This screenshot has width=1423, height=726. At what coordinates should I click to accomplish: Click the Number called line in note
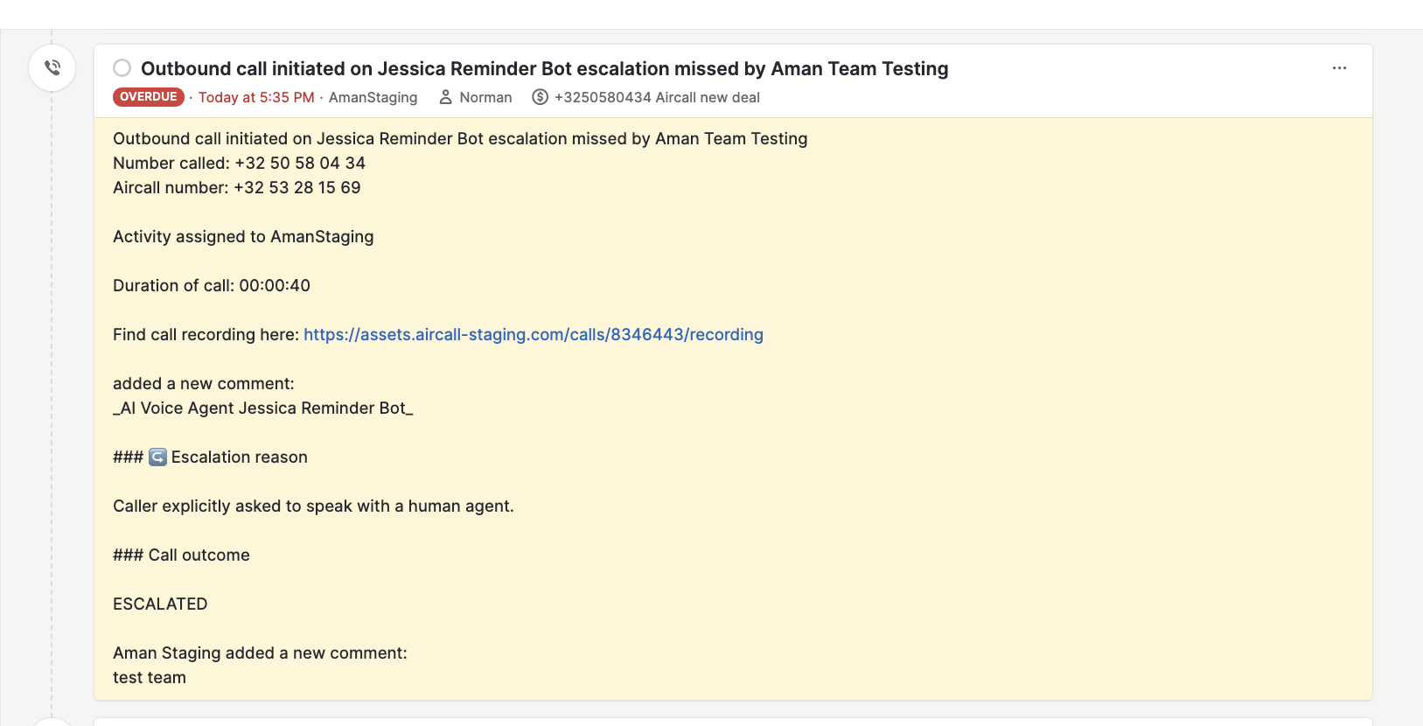pos(239,163)
